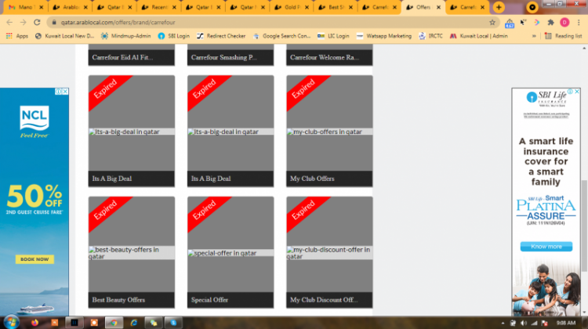Close the NCL ad with its X icon
Screen dimensions: 588x329
tap(65, 92)
